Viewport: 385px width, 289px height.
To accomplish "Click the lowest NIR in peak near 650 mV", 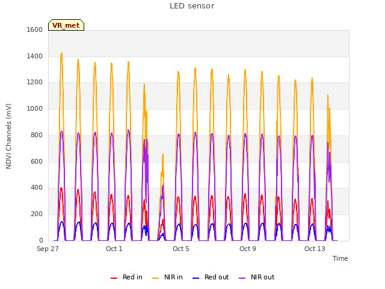I will click(163, 155).
